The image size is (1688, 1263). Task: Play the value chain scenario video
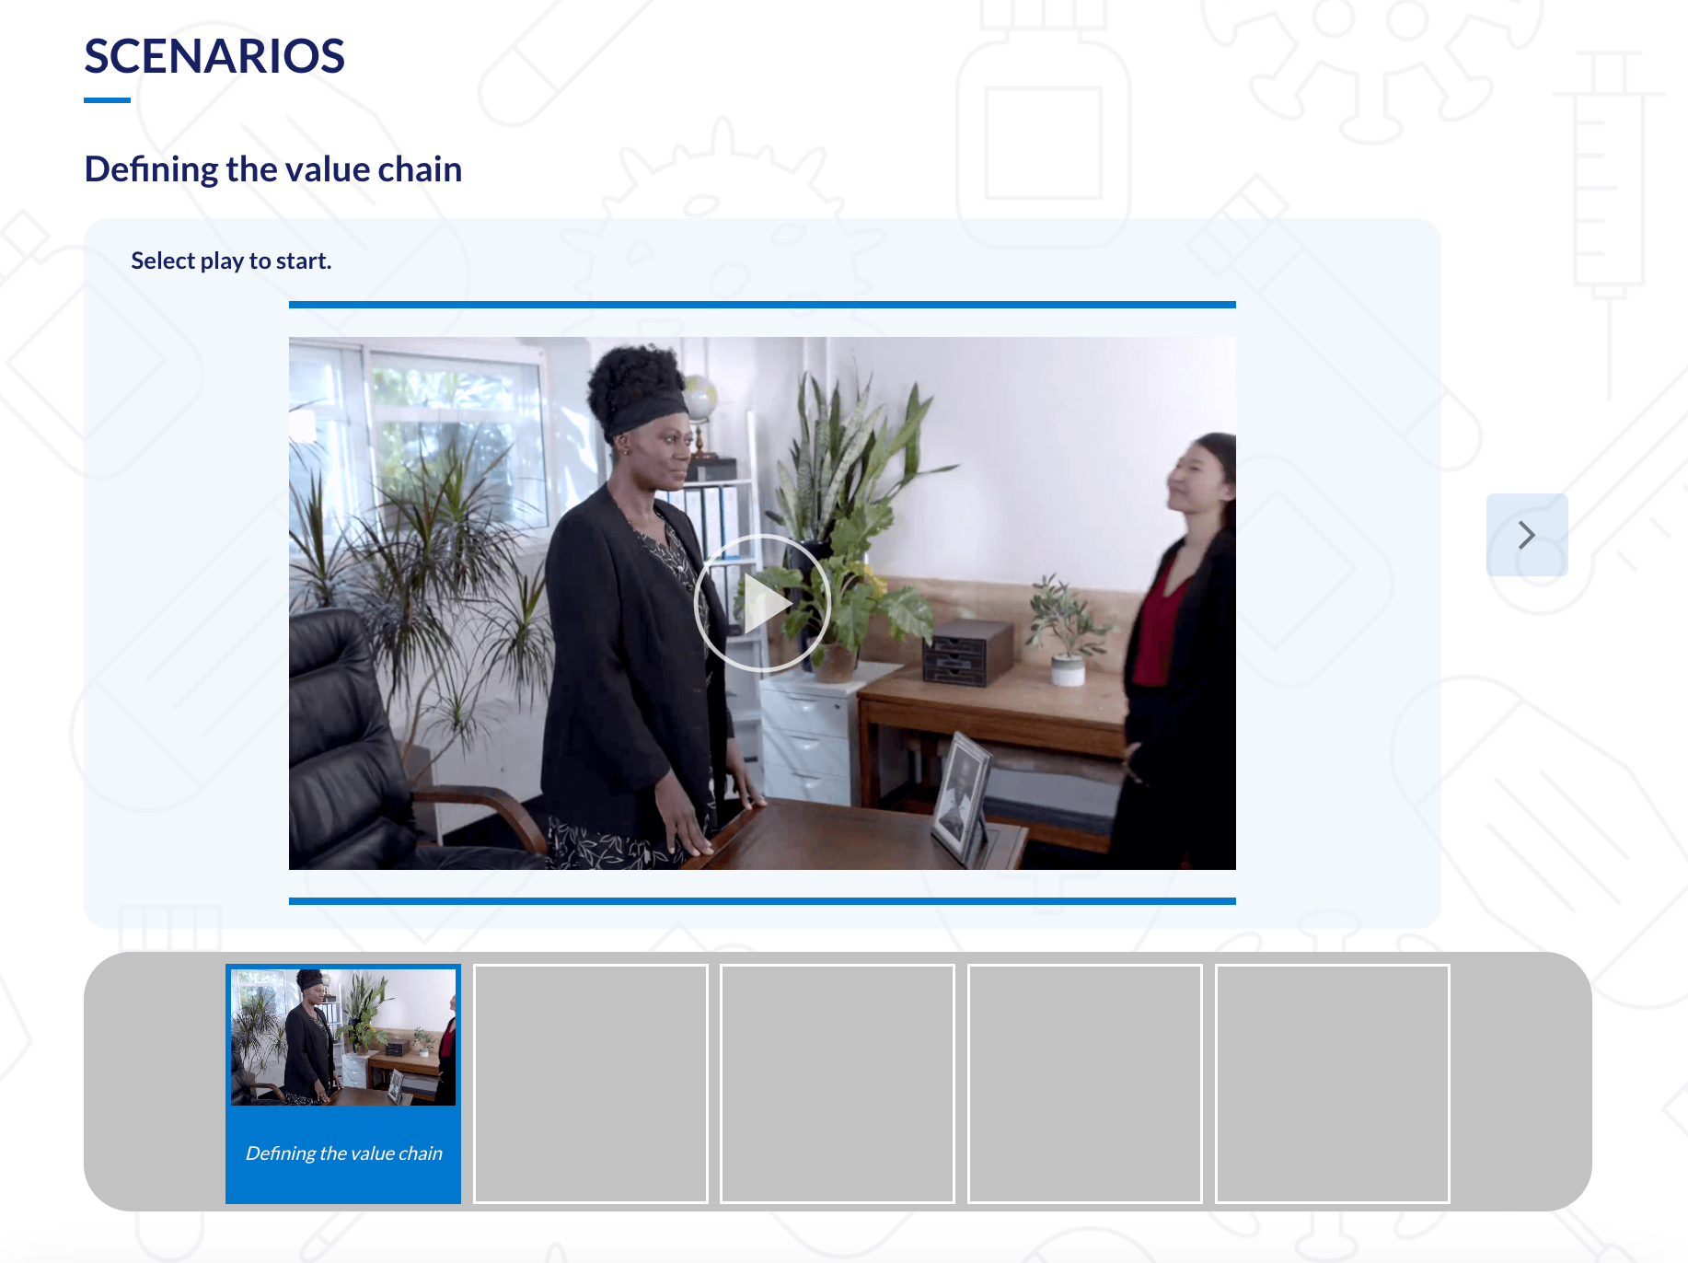click(x=762, y=603)
